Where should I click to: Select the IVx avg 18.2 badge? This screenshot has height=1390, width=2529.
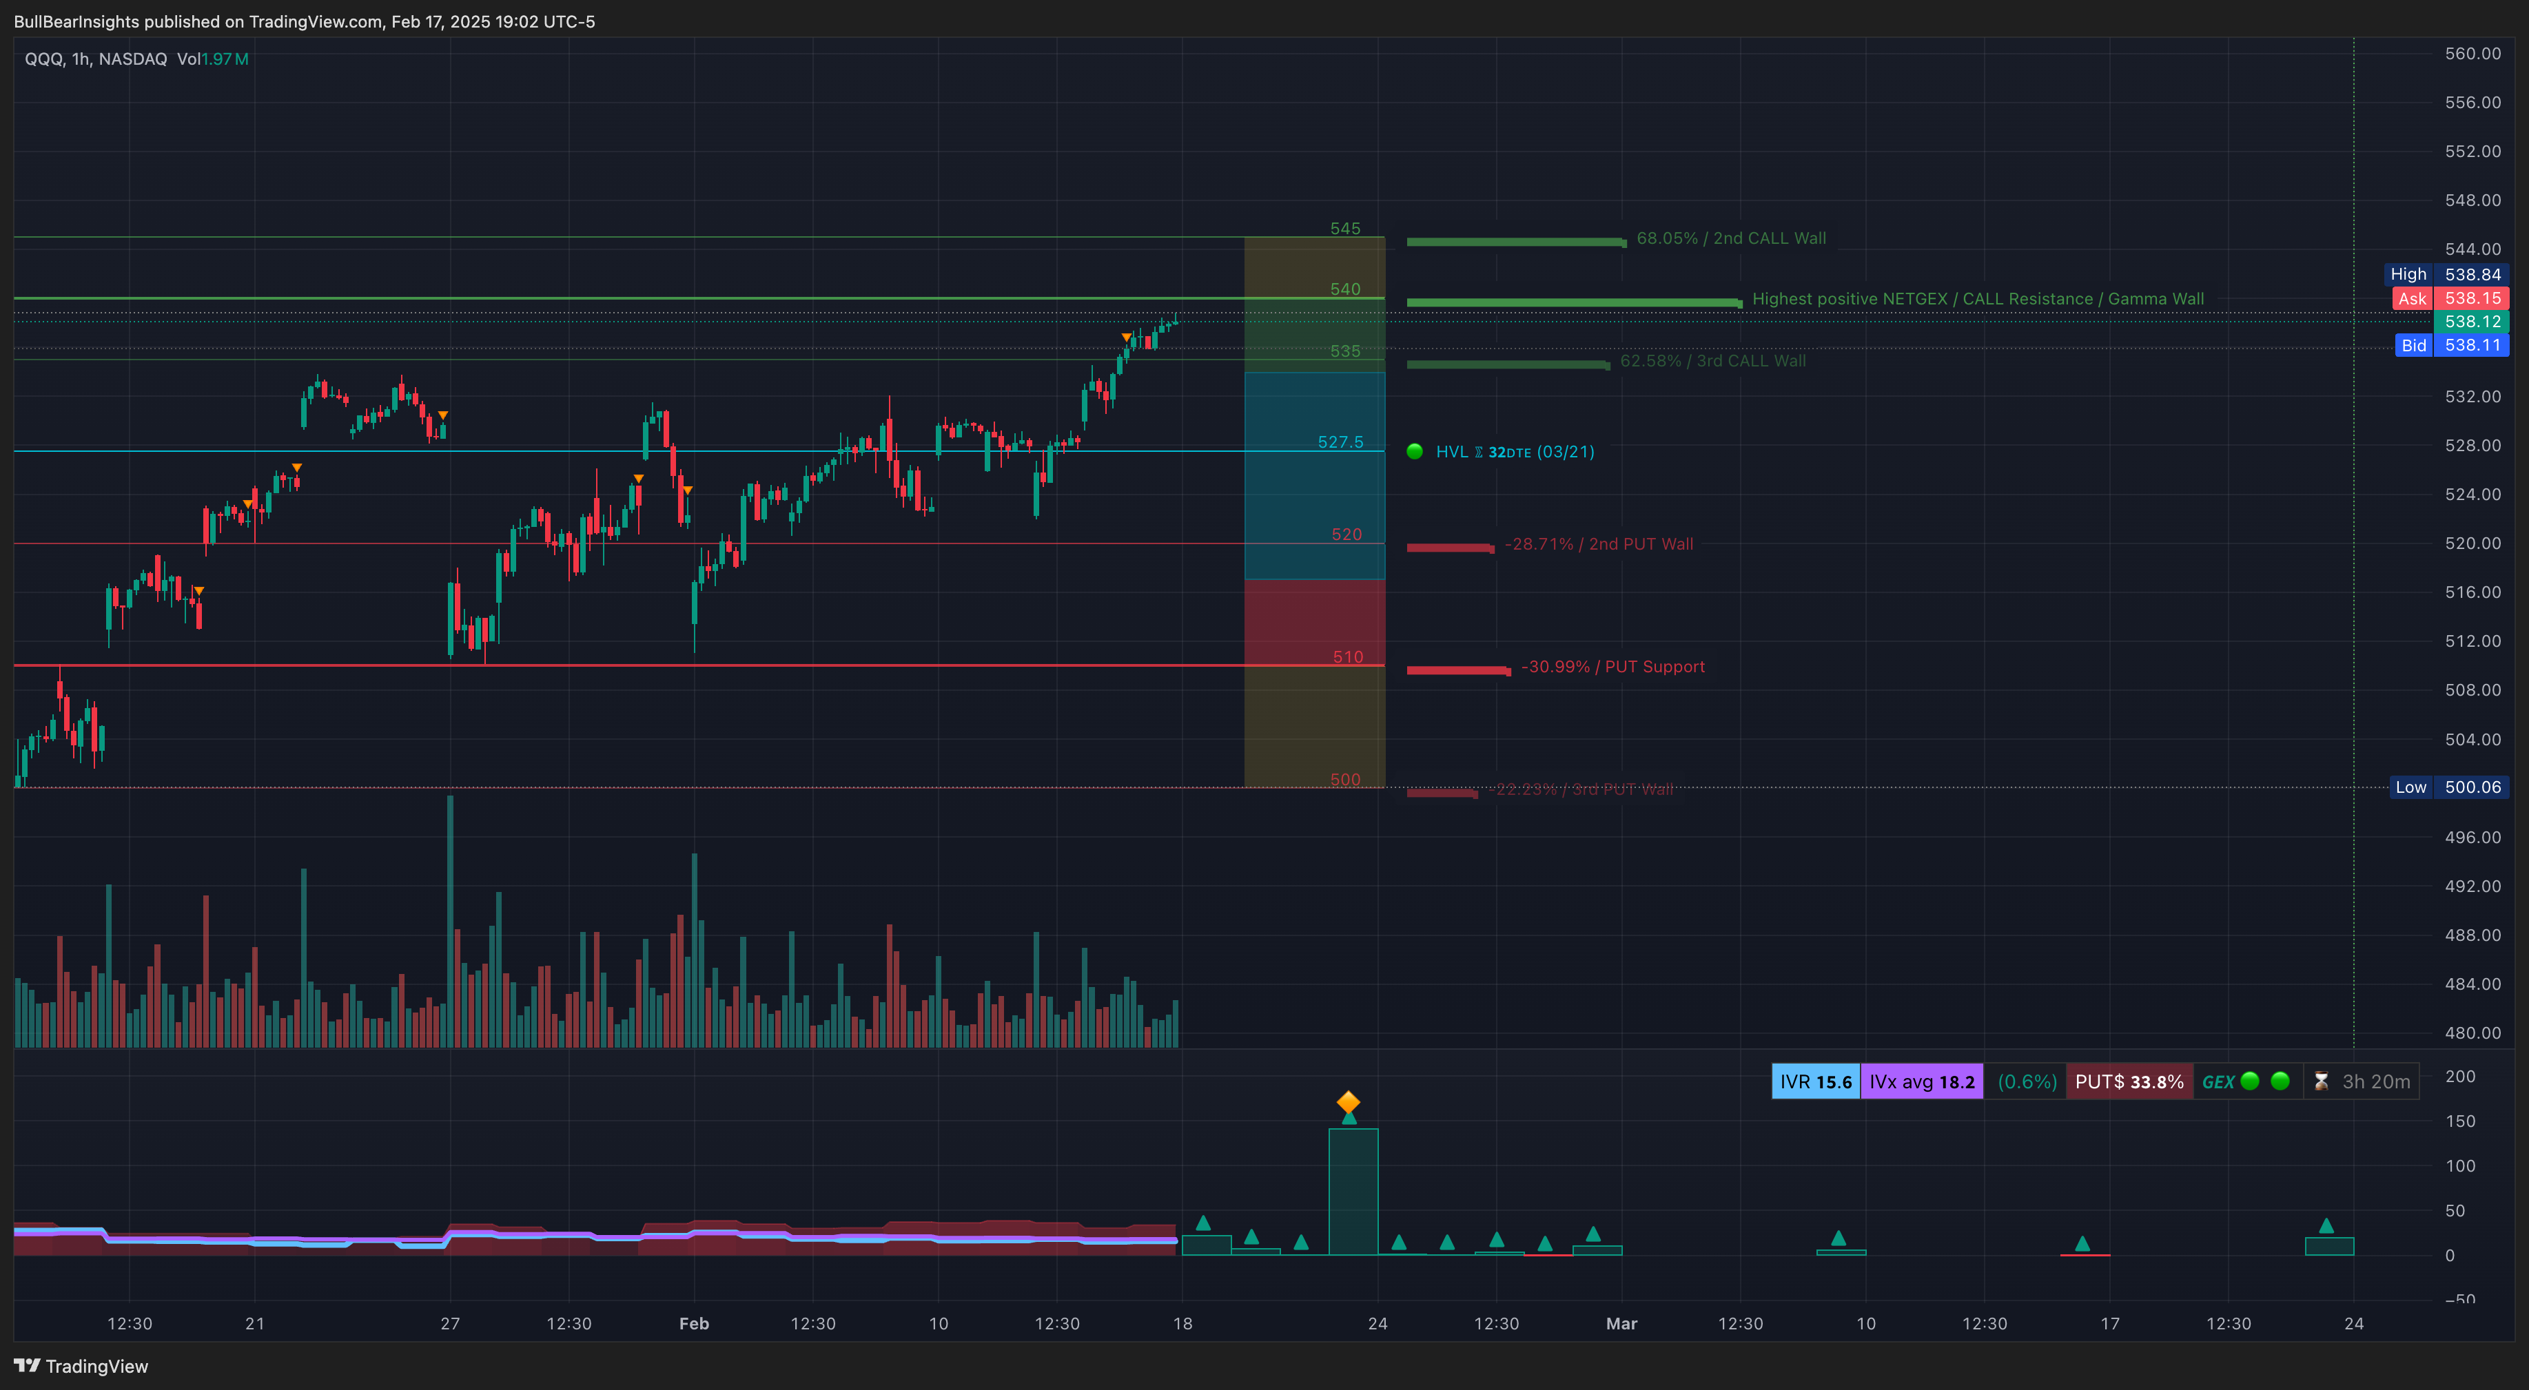point(1921,1081)
